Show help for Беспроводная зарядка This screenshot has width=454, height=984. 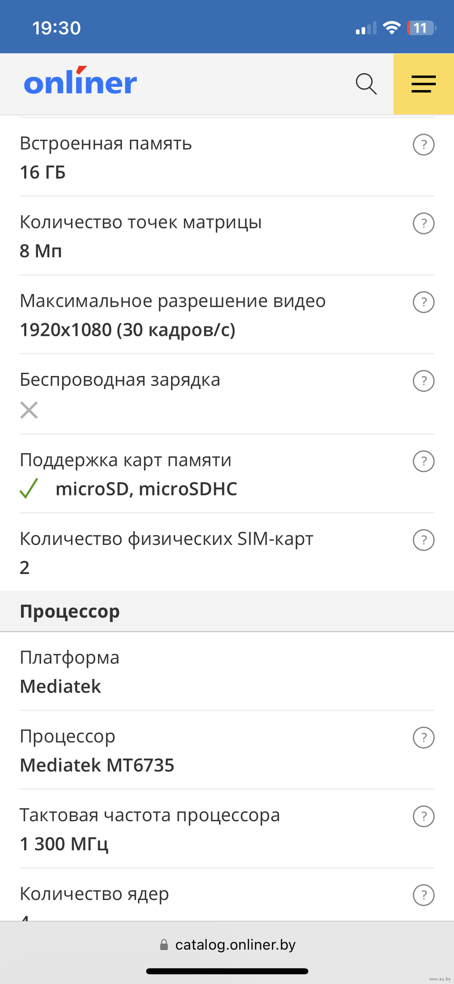click(424, 381)
